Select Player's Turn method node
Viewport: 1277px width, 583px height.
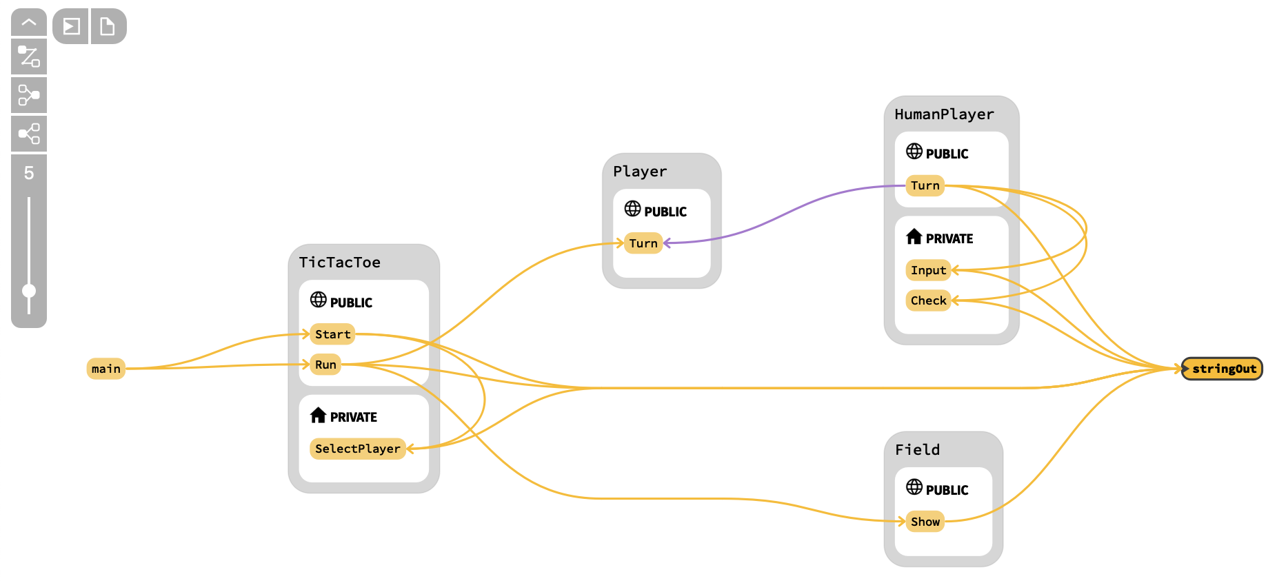point(643,243)
